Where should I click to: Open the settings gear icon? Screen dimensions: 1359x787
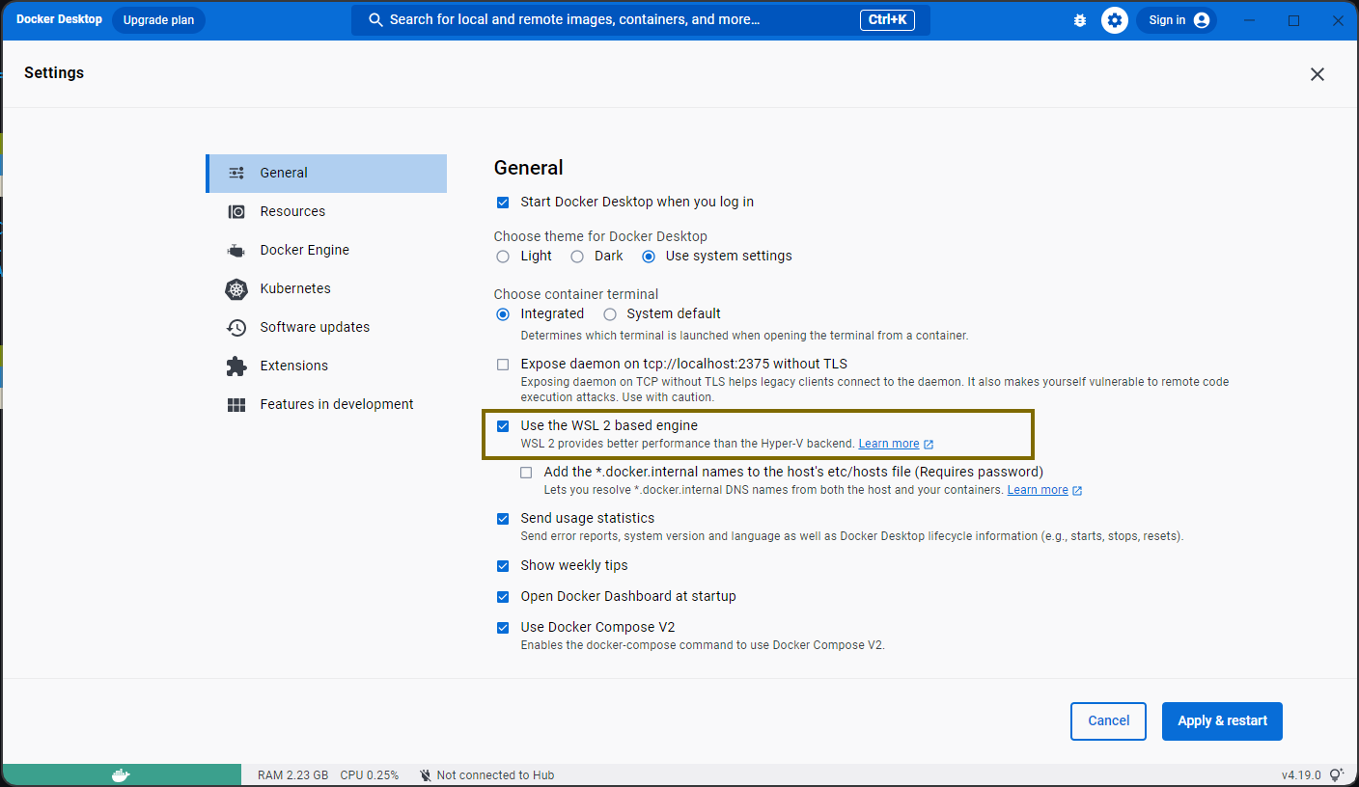click(x=1115, y=20)
